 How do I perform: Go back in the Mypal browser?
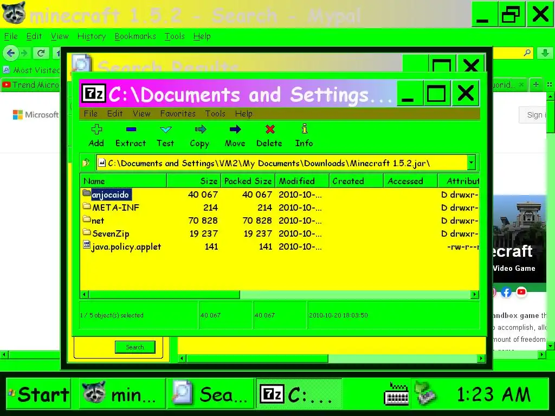[x=10, y=53]
